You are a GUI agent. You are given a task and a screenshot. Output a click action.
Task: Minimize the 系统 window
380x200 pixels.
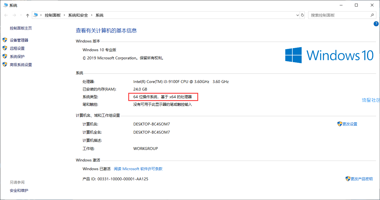click(341, 5)
